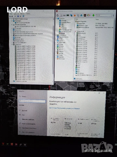Viewport: 117px width, 157px height.
Task: Open Изглед menu in Device Manager
Action: (22, 14)
